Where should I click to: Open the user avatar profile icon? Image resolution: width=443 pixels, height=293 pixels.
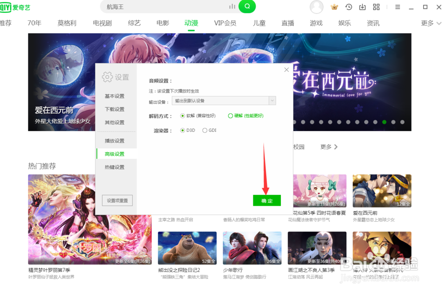(316, 7)
